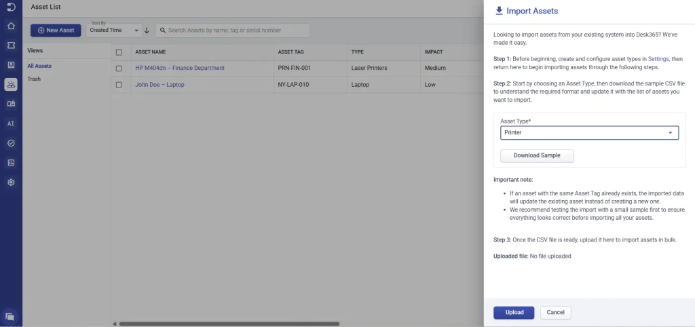Open the AI section in sidebar

[x=11, y=123]
